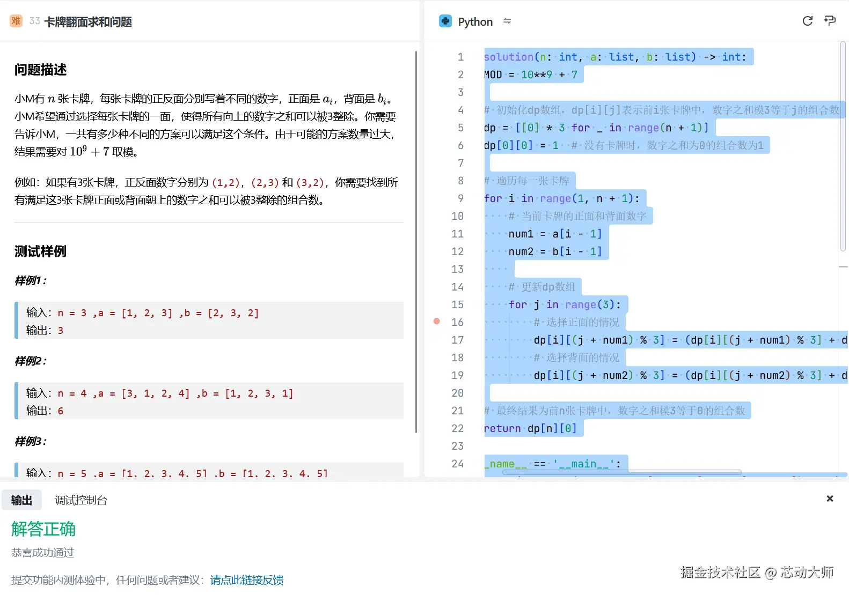The height and width of the screenshot is (595, 849).
Task: Open the 请点此链接反馈 feedback link
Action: [247, 580]
